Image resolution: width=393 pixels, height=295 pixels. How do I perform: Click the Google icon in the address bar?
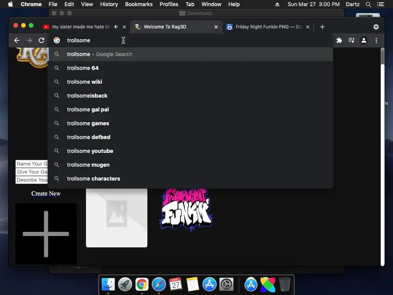click(x=57, y=40)
